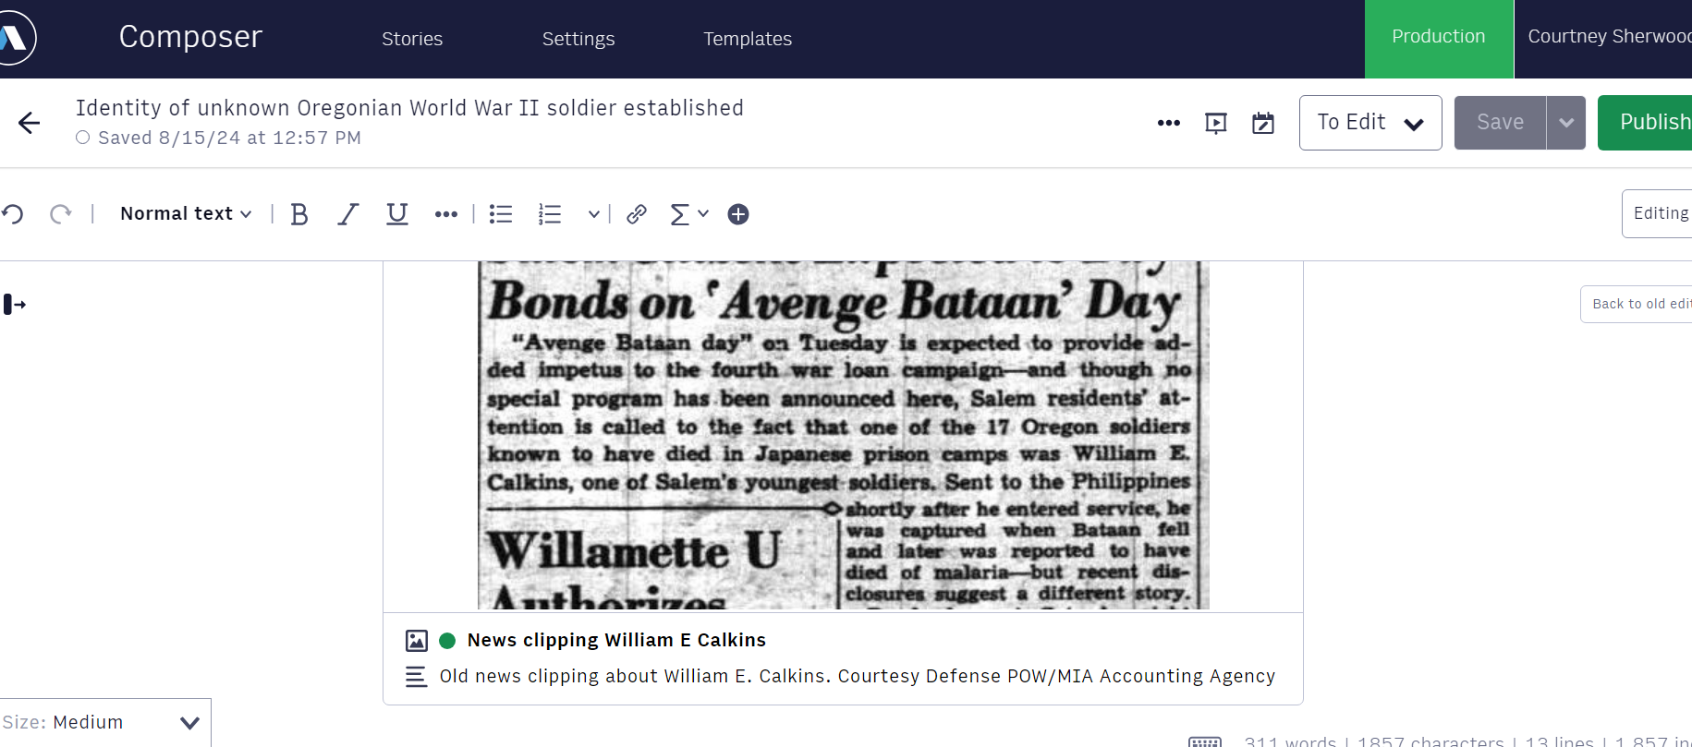Insert a bulleted list
Image resolution: width=1692 pixels, height=747 pixels.
[501, 214]
